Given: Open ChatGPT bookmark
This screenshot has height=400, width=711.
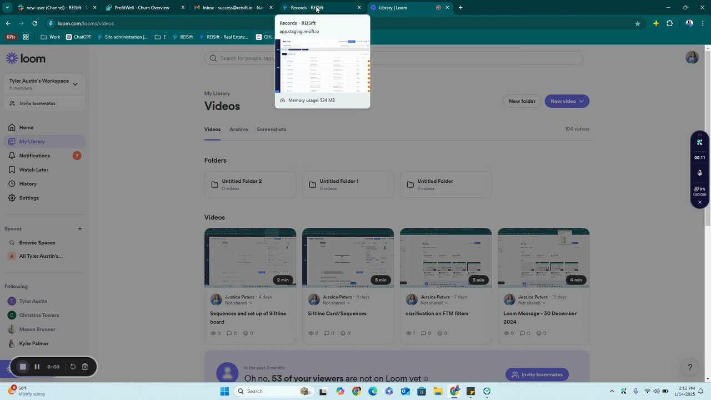Looking at the screenshot, I should coord(78,37).
